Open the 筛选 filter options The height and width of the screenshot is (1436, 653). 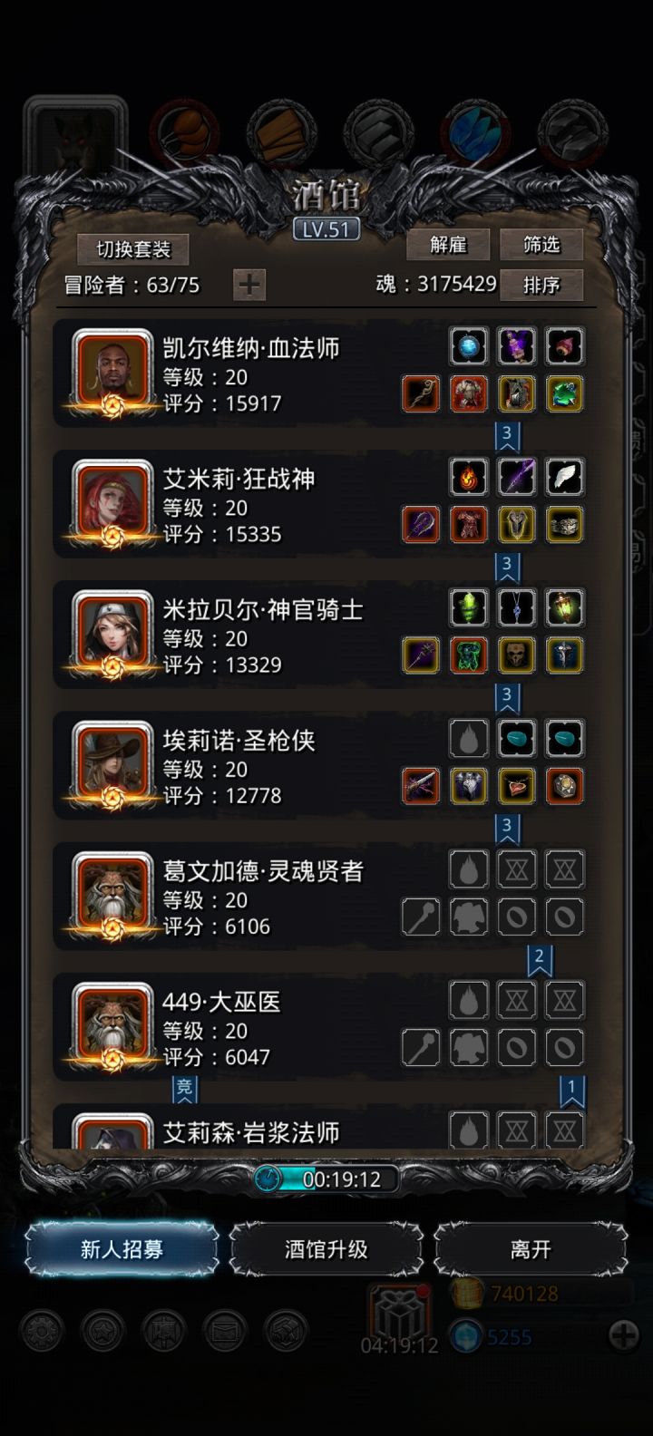pos(541,245)
